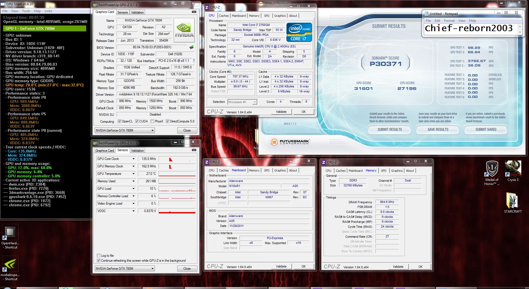
Task: Click the Notepad scrollbar down arrow
Action: (520, 33)
